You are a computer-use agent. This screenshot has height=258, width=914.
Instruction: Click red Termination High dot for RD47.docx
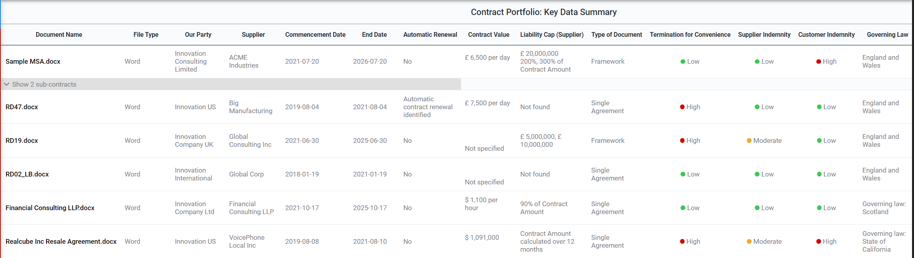coord(683,107)
